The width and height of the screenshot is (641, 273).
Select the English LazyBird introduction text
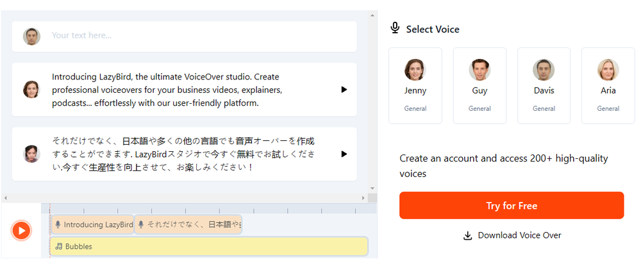167,90
